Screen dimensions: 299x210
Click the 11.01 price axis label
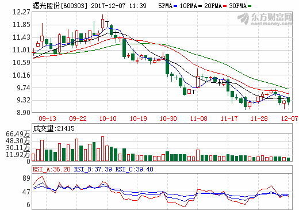(21, 50)
